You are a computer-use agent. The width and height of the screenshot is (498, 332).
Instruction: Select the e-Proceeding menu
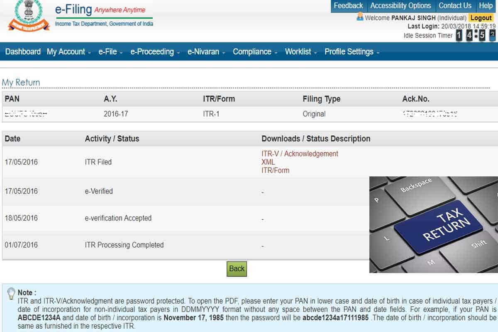tap(152, 51)
